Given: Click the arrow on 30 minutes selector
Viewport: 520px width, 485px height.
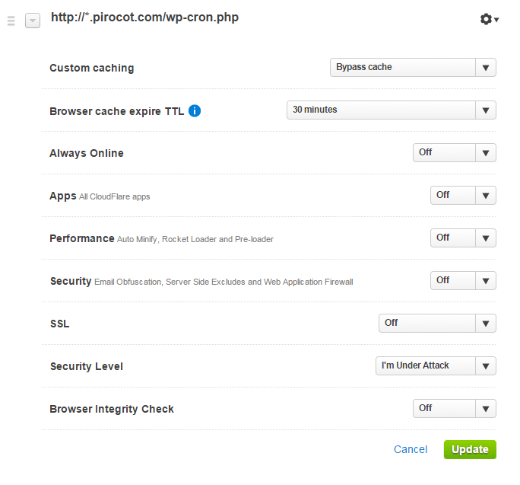Looking at the screenshot, I should click(486, 110).
